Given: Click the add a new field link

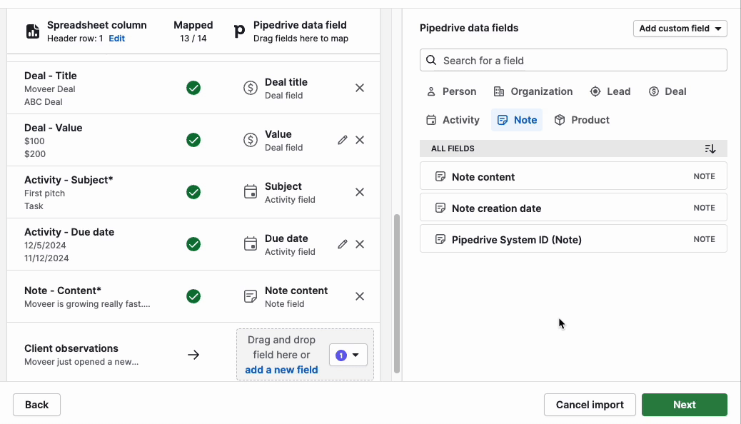Looking at the screenshot, I should pos(282,370).
